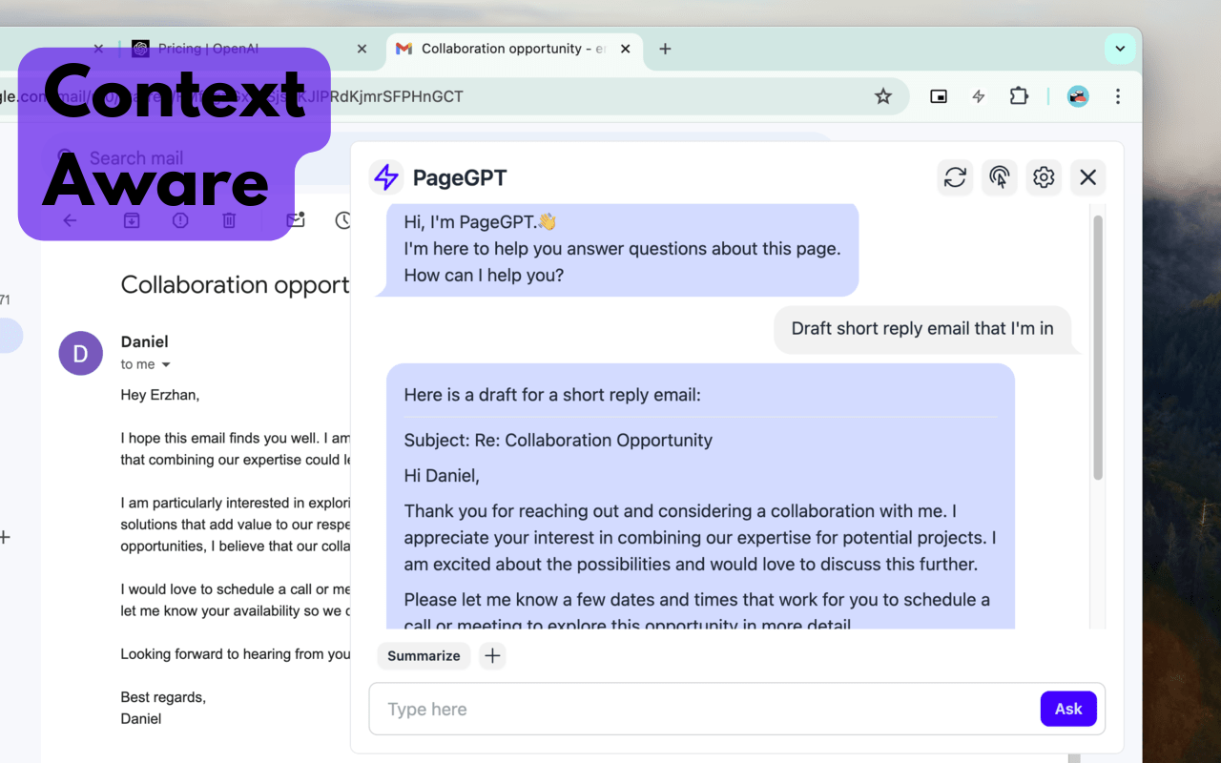Mark the email as unread
The width and height of the screenshot is (1221, 763).
pos(296,219)
